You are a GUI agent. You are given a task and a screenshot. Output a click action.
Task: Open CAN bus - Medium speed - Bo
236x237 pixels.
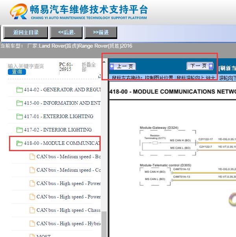pyautogui.click(x=68, y=157)
